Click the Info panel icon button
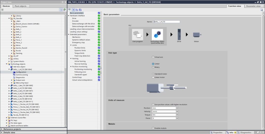The width and height of the screenshot is (265, 134). 227,132
